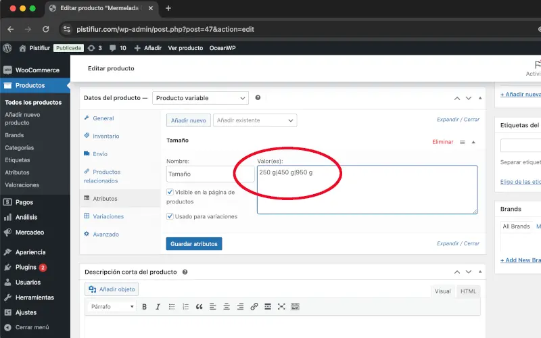541x338 pixels.
Task: Click the product type help question mark
Action: 258,97
